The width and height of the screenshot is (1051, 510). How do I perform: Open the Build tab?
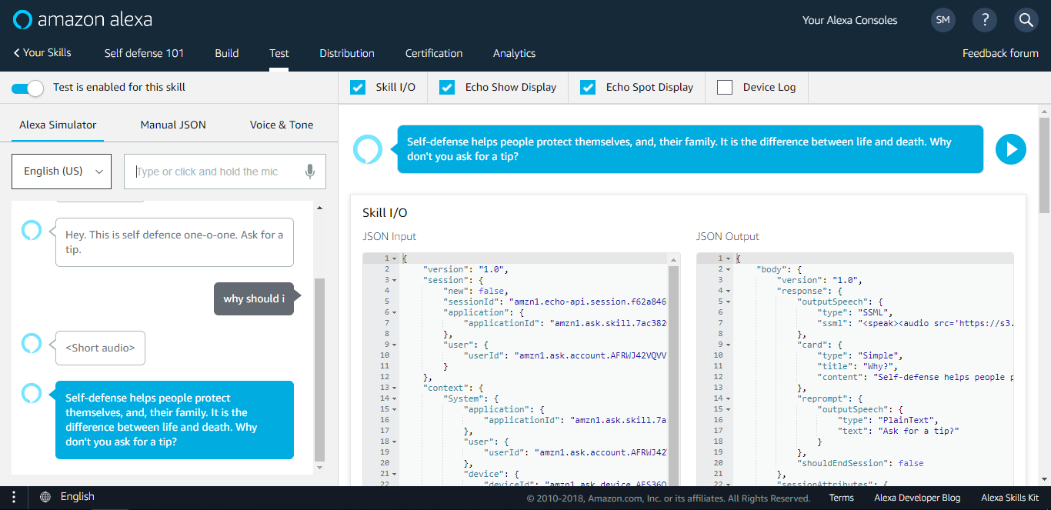(227, 53)
